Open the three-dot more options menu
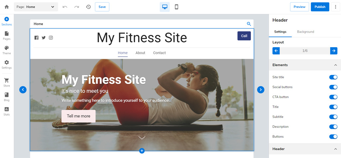 [x=335, y=7]
